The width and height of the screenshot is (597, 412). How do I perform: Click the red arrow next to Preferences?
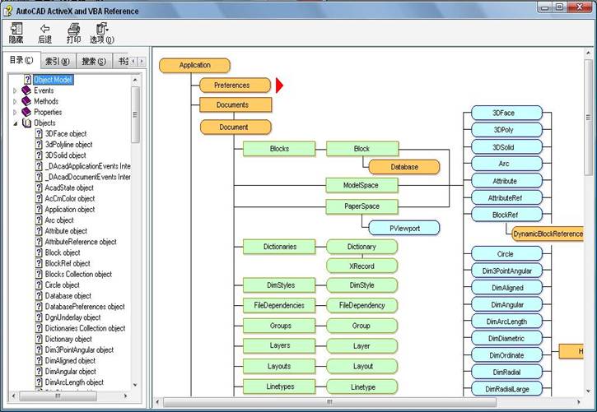coord(279,85)
